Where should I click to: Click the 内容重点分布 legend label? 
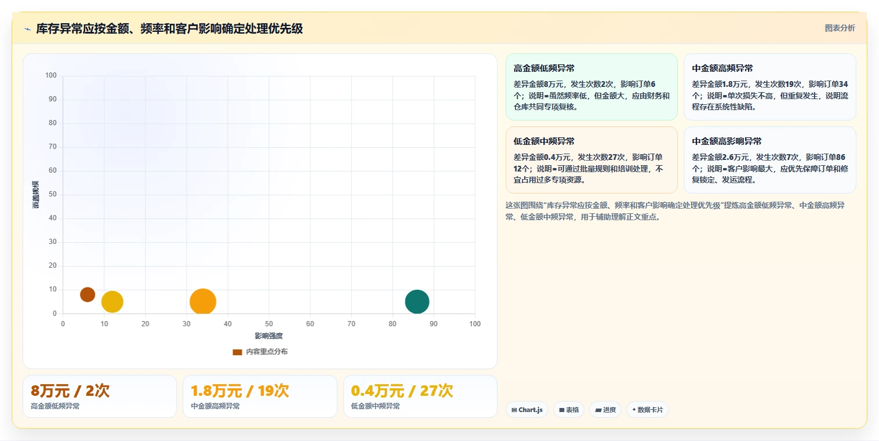pyautogui.click(x=267, y=352)
